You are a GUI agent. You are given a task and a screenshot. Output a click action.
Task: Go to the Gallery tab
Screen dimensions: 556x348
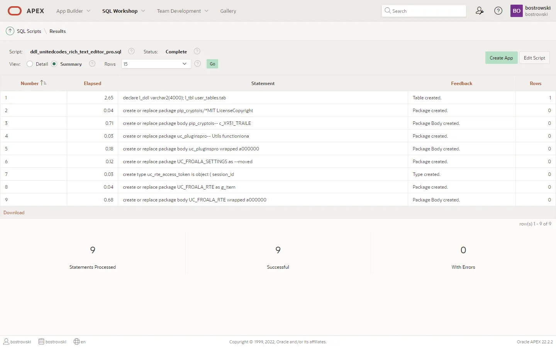pos(228,11)
